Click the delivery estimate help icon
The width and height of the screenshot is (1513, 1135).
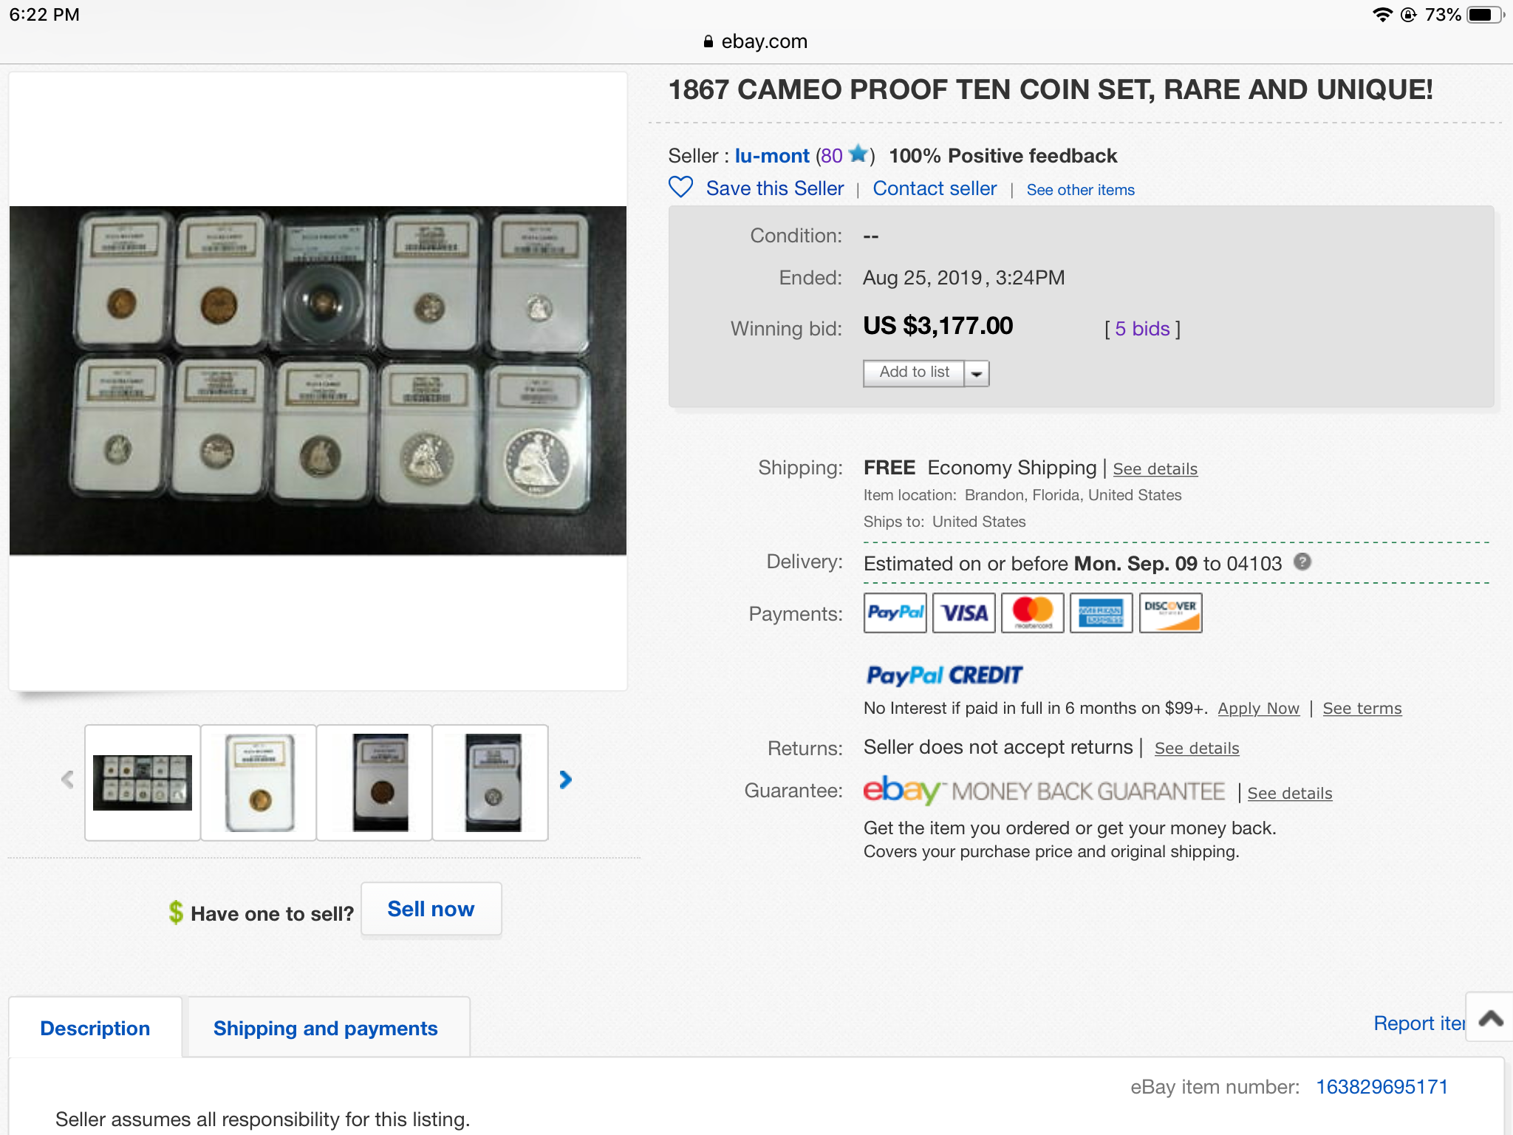(x=1302, y=562)
